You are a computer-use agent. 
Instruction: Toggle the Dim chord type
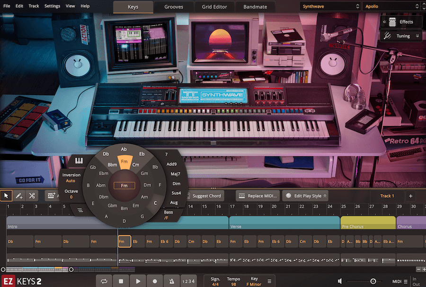(x=177, y=184)
